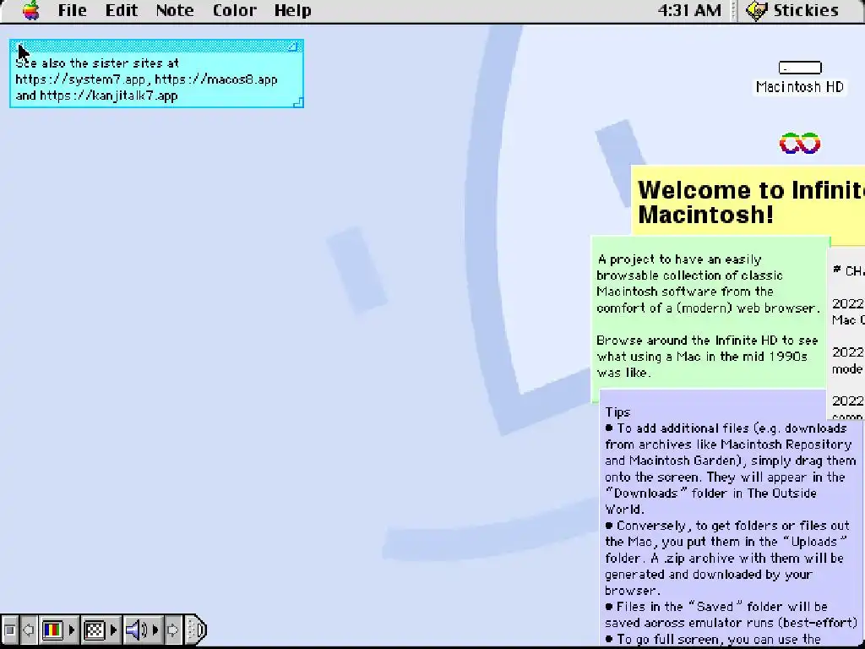The height and width of the screenshot is (649, 865).
Task: Click the https://kanjitalk7.app URL text
Action: (109, 95)
